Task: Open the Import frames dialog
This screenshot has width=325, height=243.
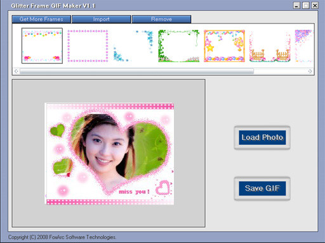Action: [x=102, y=19]
